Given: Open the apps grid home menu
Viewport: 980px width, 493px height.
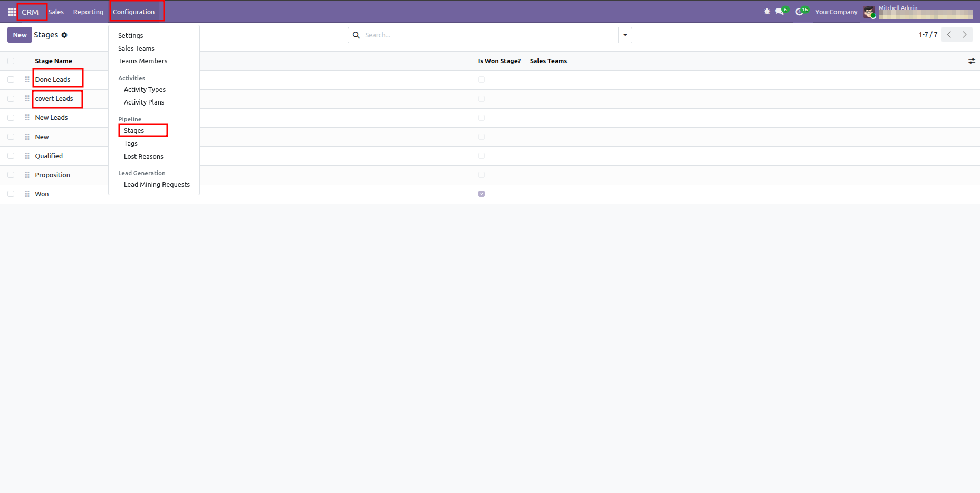Looking at the screenshot, I should click(12, 12).
